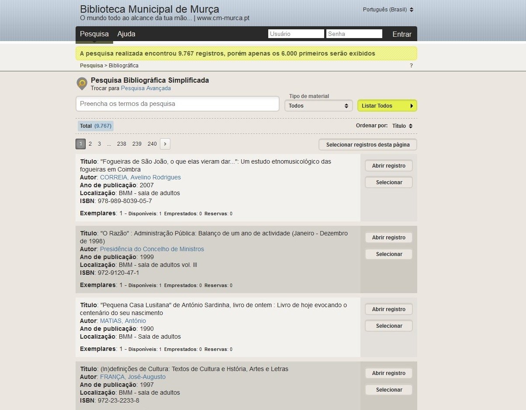
Task: Open the Ajuda menu item
Action: point(126,34)
